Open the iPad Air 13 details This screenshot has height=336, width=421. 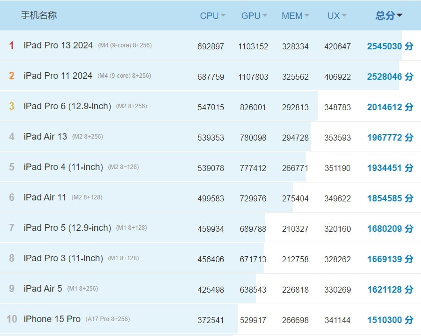pyautogui.click(x=45, y=137)
